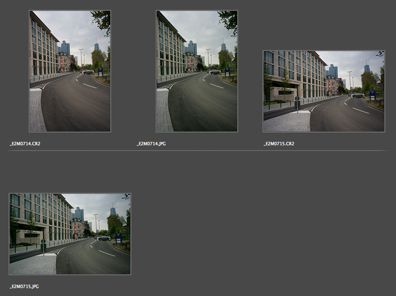Click the _E2M0714.JPG filename label
This screenshot has width=396, height=296.
click(151, 144)
